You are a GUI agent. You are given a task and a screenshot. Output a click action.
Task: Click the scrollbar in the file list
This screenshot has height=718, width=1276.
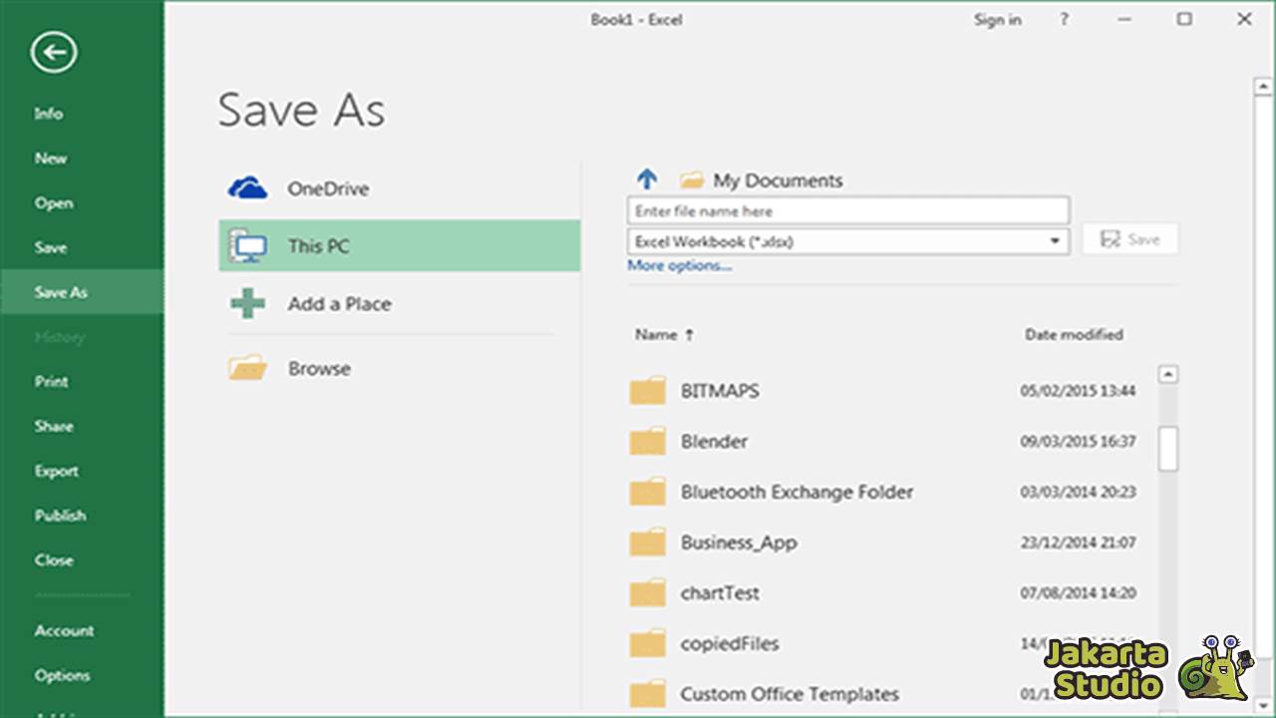click(1167, 449)
